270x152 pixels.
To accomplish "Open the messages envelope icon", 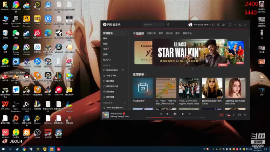I will point(223,25).
